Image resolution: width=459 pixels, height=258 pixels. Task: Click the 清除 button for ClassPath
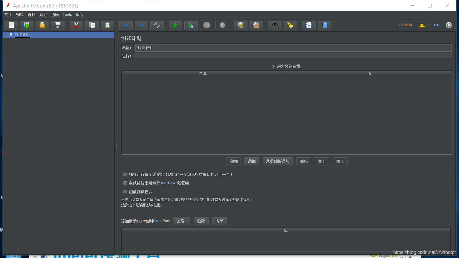220,221
